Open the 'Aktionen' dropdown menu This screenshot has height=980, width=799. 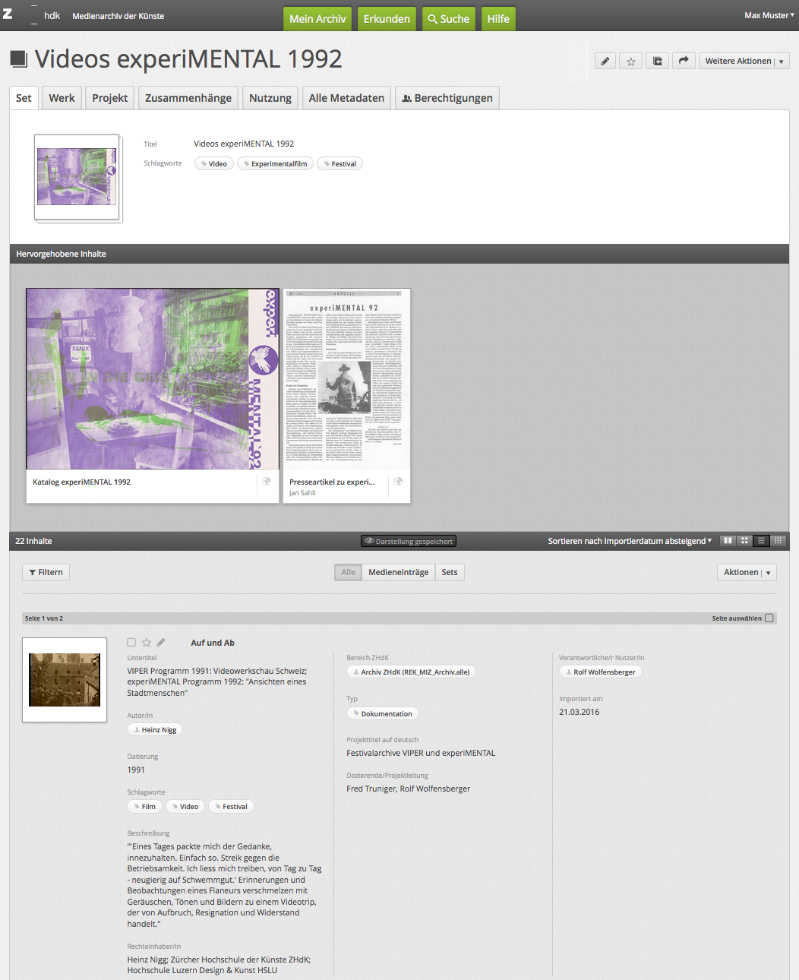746,573
